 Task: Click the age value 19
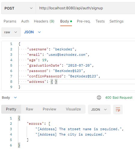(x=44, y=60)
